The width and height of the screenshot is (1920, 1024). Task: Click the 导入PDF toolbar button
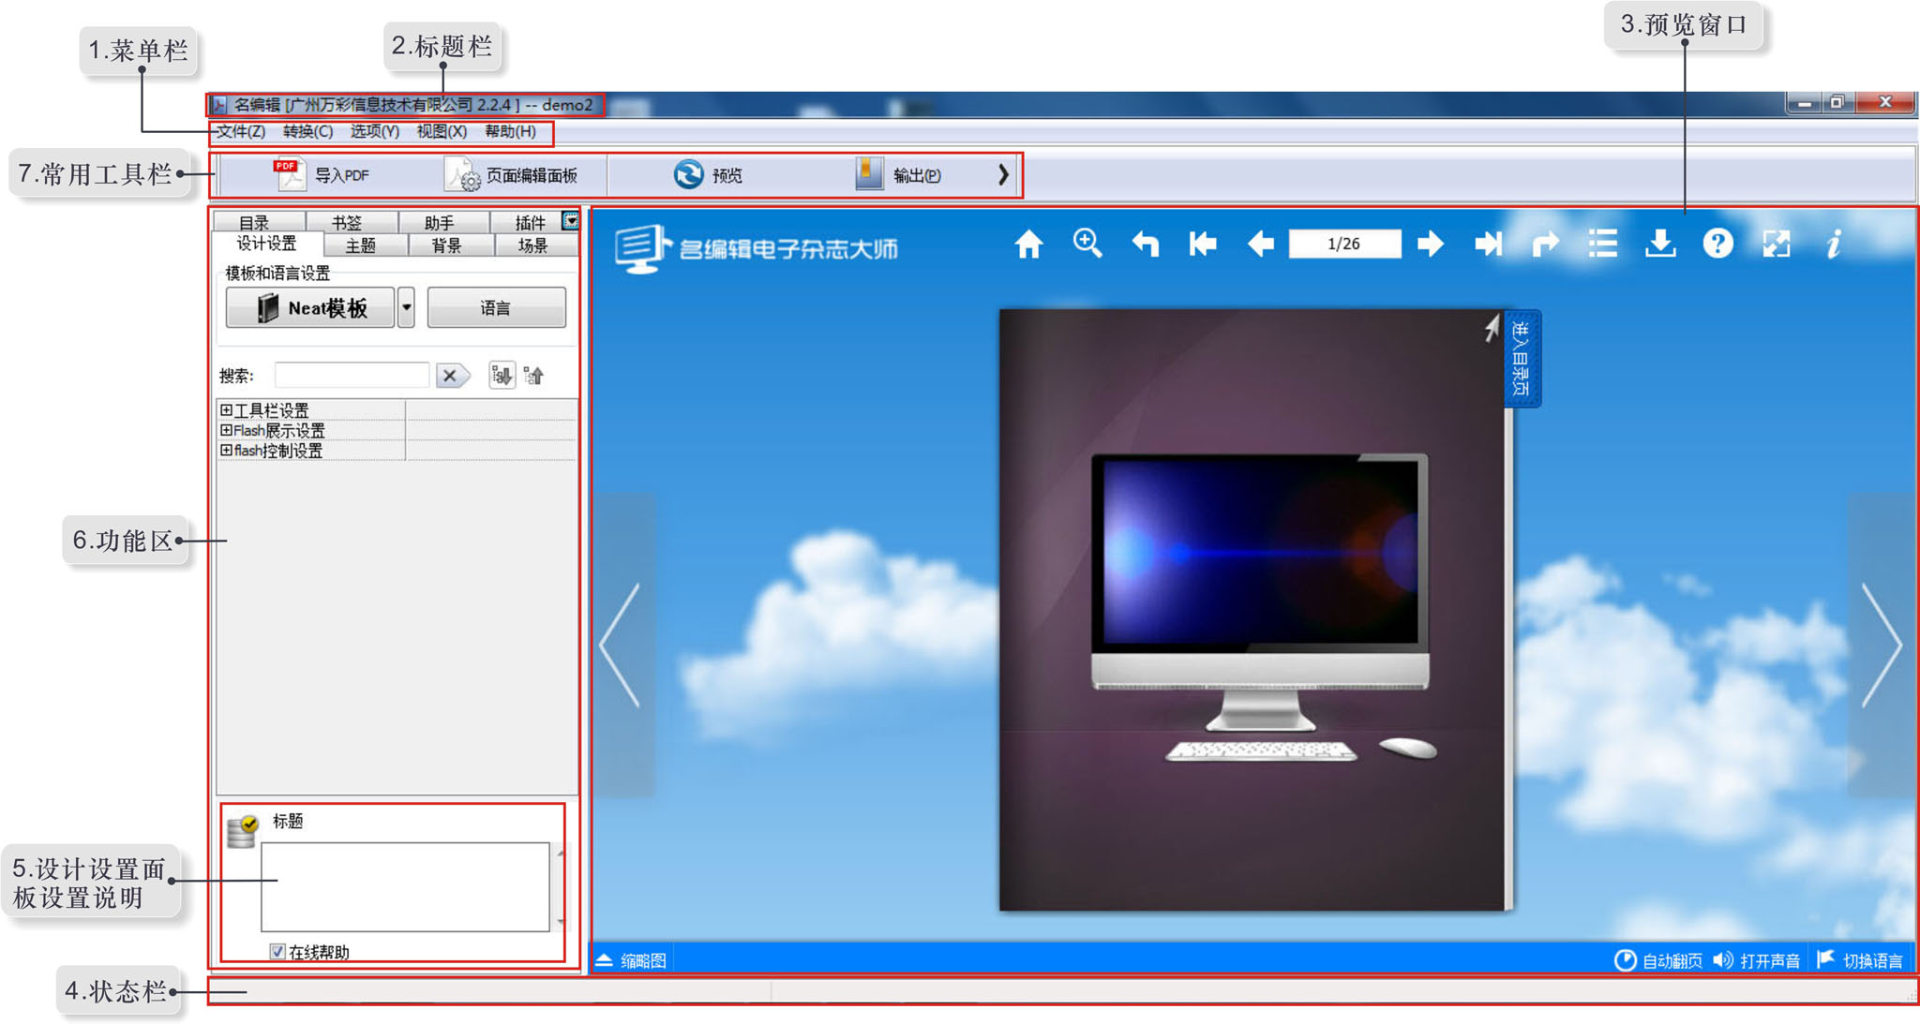[323, 175]
